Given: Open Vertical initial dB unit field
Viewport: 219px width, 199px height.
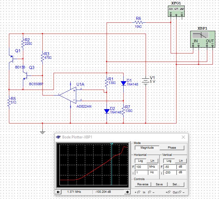Looking at the screenshot, I should 181,173.
